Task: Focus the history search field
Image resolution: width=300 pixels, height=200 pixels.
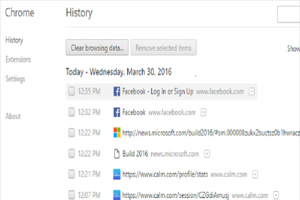Action: (x=288, y=14)
